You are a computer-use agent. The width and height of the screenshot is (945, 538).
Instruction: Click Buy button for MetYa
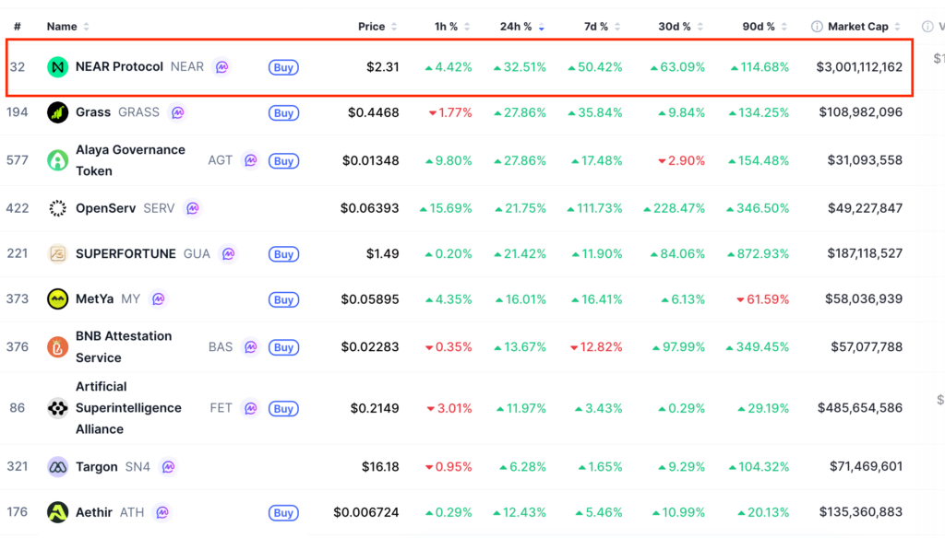[284, 299]
